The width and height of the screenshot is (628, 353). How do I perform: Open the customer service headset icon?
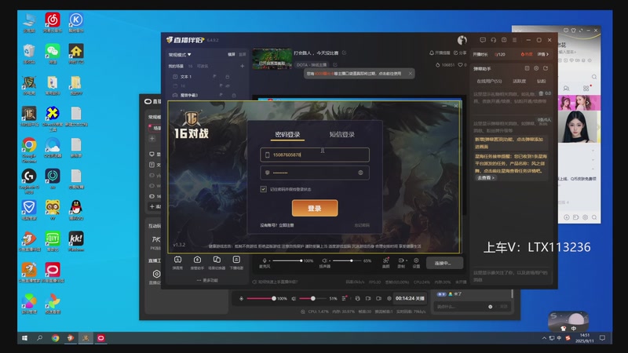[494, 40]
